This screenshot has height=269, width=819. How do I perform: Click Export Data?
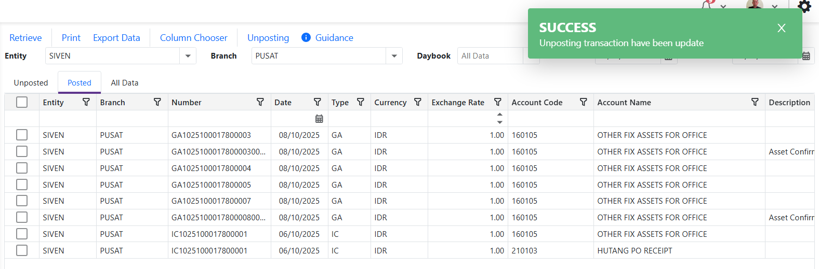(116, 38)
